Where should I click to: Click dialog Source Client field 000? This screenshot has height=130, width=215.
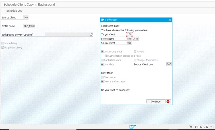pyautogui.click(x=129, y=43)
